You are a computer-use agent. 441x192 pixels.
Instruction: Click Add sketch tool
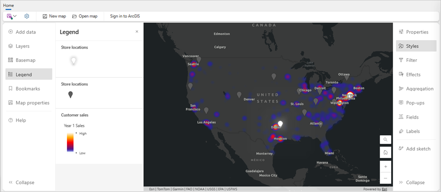416,149
